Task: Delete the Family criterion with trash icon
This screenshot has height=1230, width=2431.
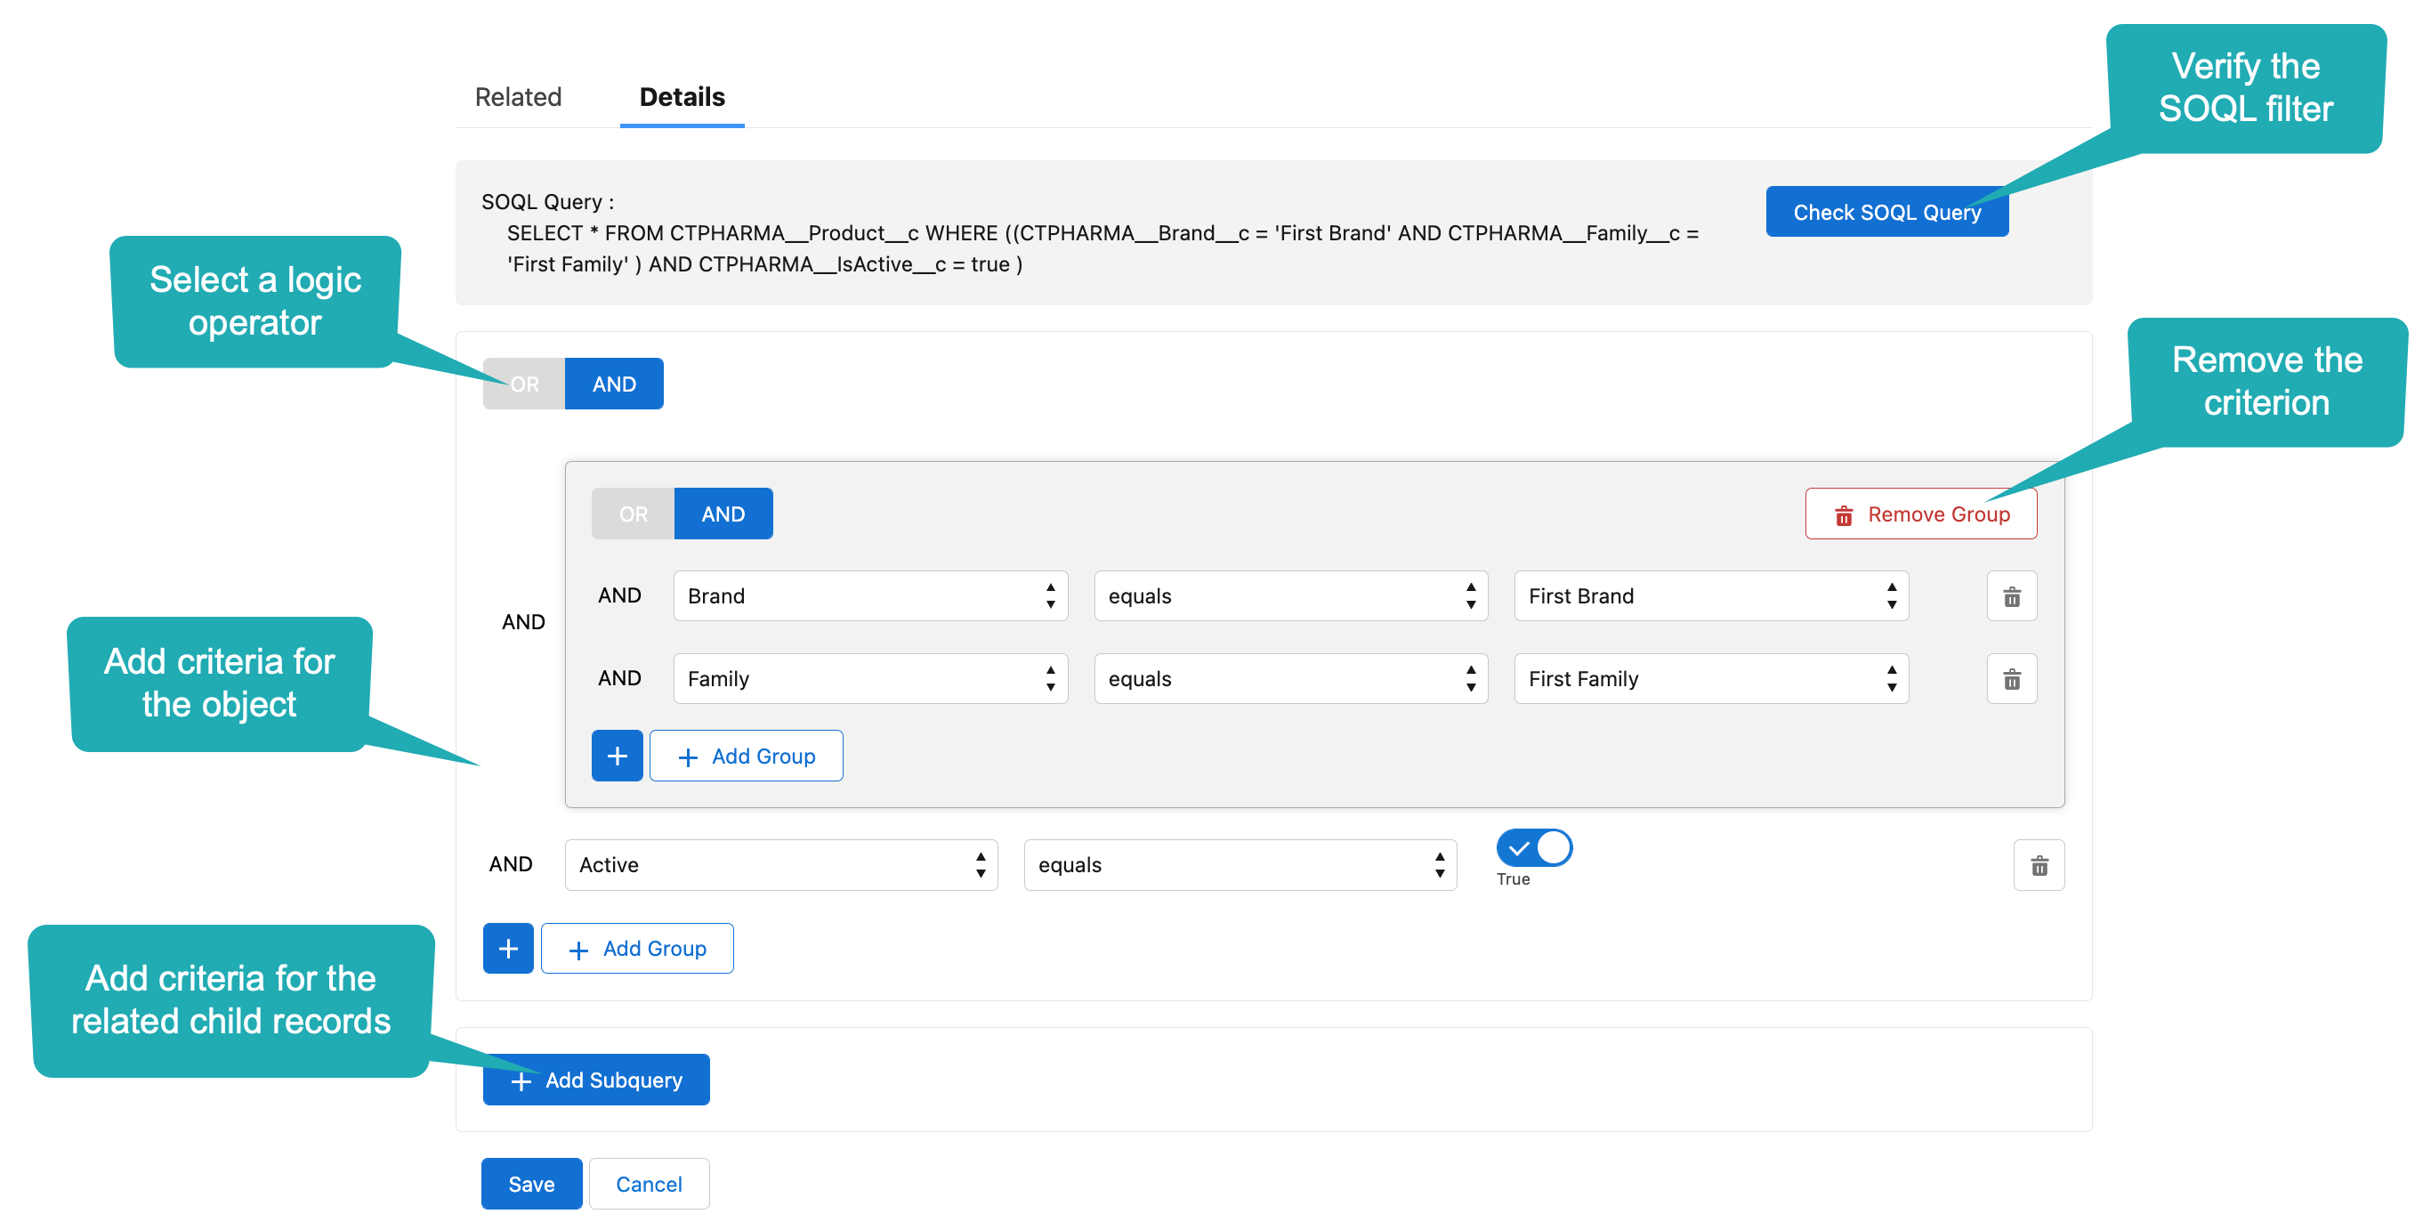Action: 2011,678
